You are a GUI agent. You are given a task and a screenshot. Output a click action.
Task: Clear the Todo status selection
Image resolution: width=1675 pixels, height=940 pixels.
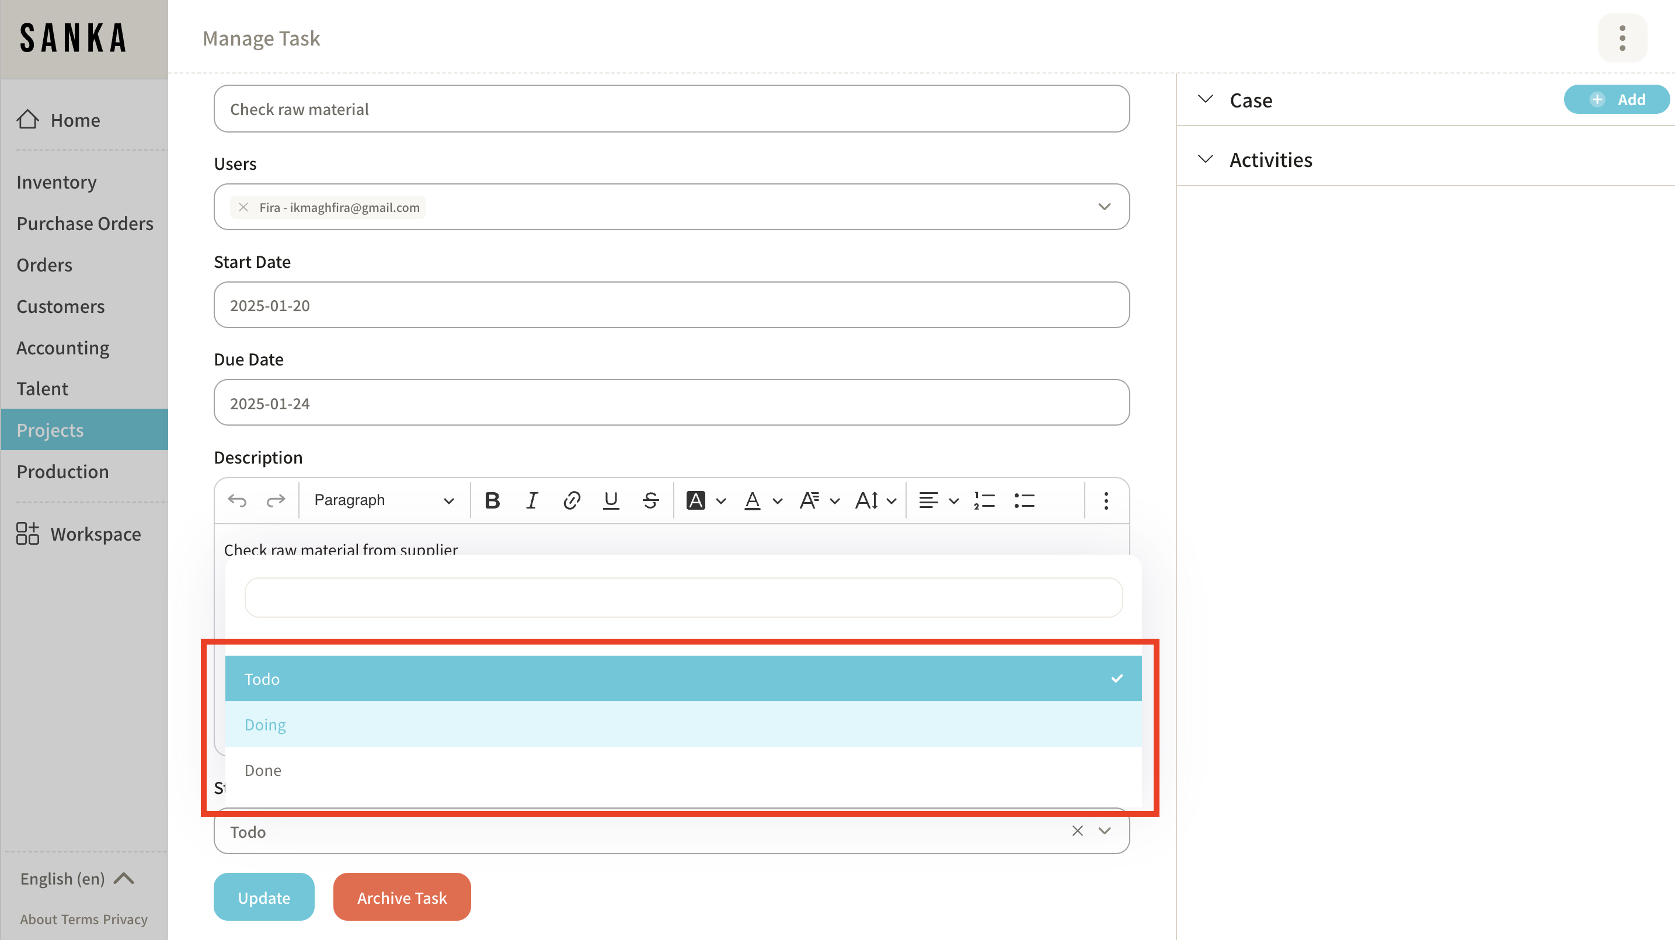[x=1077, y=831]
